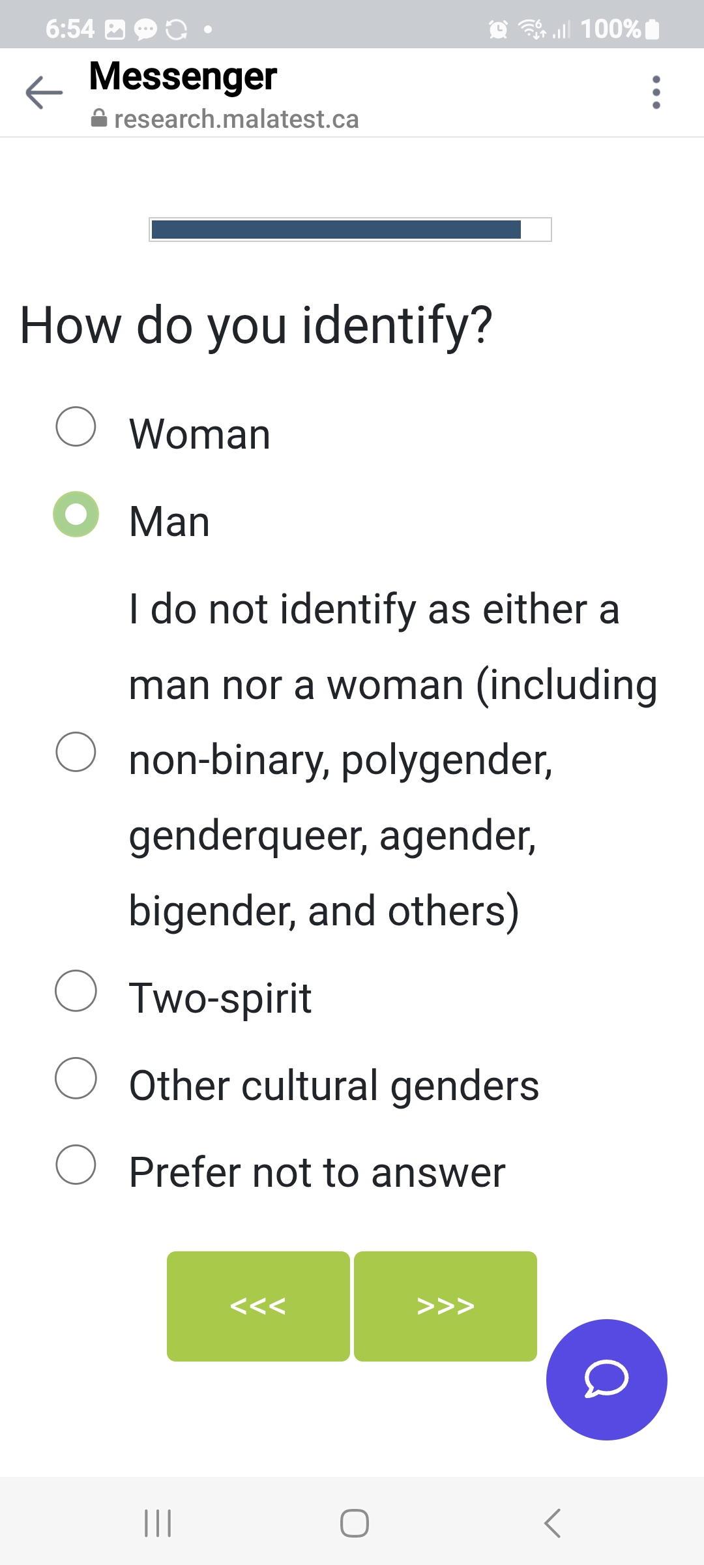
Task: Select the Man radio option
Action: click(x=76, y=514)
